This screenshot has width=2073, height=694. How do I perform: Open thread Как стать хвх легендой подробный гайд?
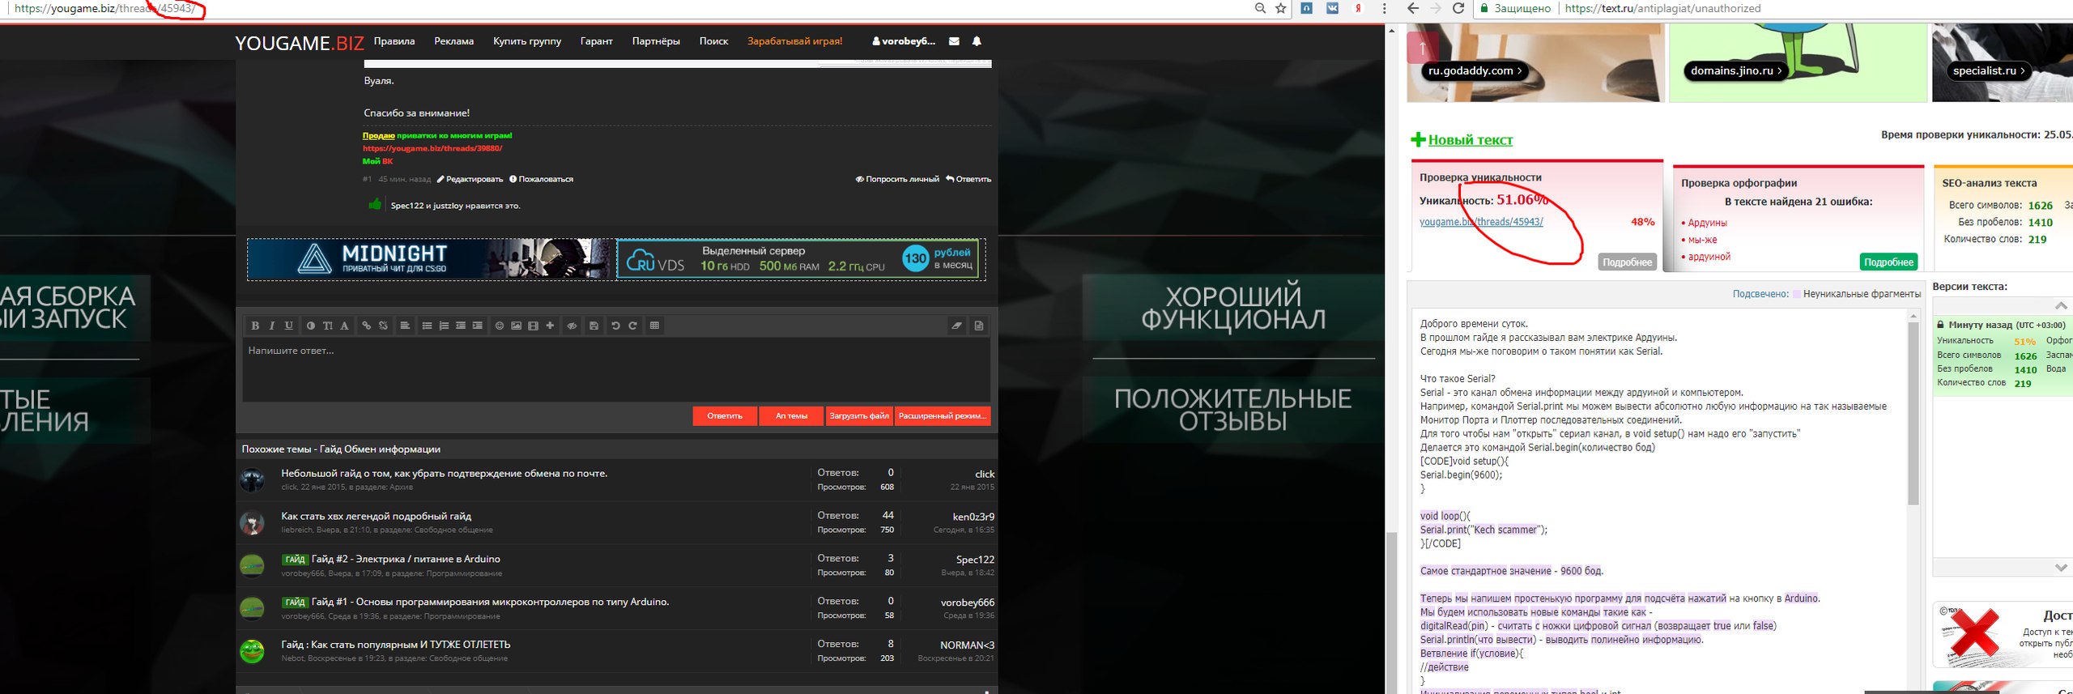[376, 516]
